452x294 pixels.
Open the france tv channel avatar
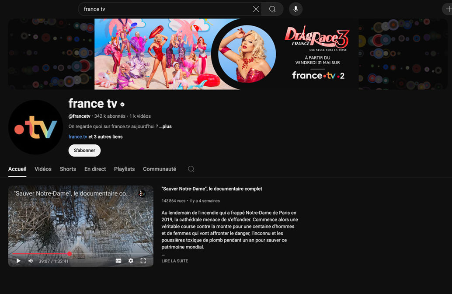pyautogui.click(x=35, y=127)
